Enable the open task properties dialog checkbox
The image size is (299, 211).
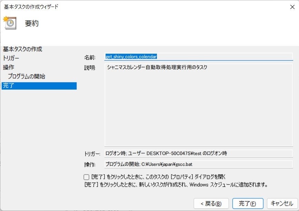coord(87,177)
